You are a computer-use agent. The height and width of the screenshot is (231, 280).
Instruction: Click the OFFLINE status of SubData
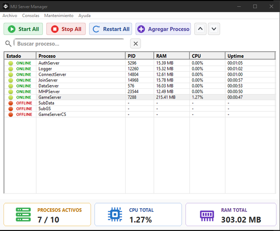24,103
